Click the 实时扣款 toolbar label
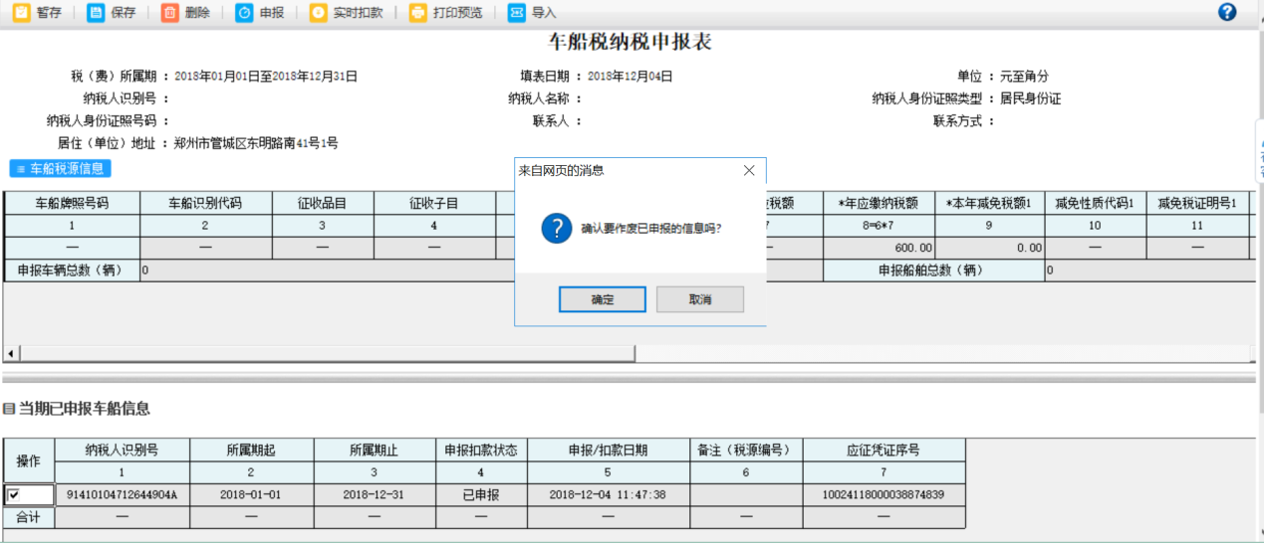Screen dimensions: 1264x548 (x=357, y=13)
